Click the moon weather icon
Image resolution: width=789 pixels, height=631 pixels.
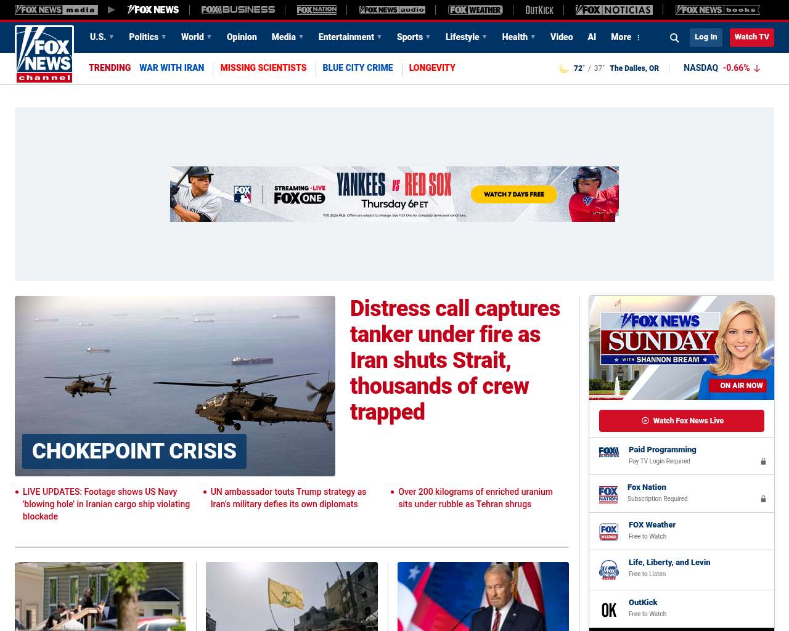click(563, 68)
